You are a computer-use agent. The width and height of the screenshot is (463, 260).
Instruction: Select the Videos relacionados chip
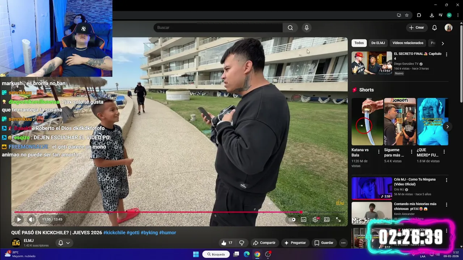(x=408, y=43)
